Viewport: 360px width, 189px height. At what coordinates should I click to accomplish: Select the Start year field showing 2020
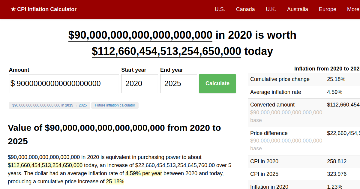pos(139,83)
